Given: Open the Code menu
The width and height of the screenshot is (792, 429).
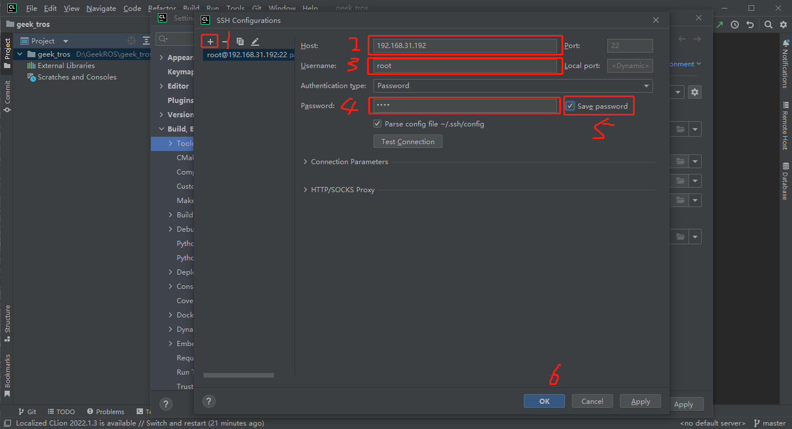Looking at the screenshot, I should coord(132,9).
